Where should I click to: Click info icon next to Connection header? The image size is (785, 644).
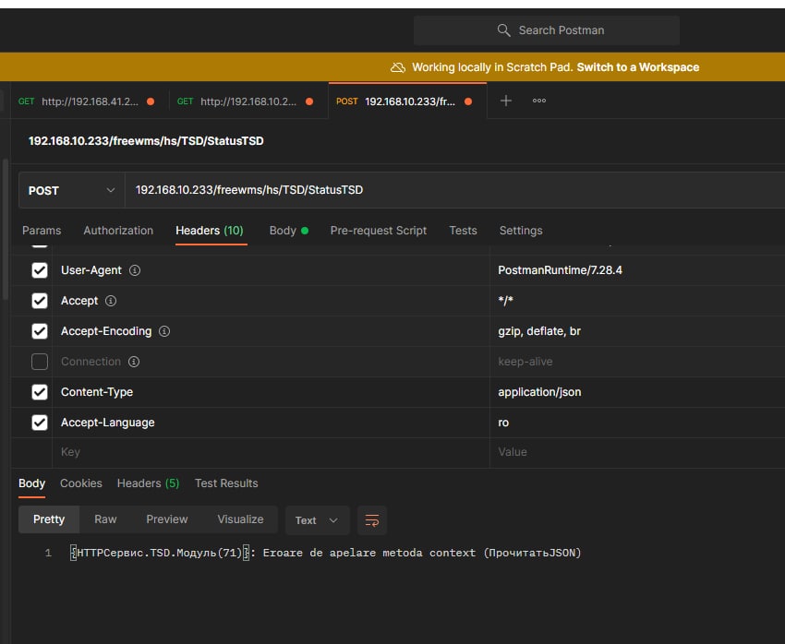point(134,362)
